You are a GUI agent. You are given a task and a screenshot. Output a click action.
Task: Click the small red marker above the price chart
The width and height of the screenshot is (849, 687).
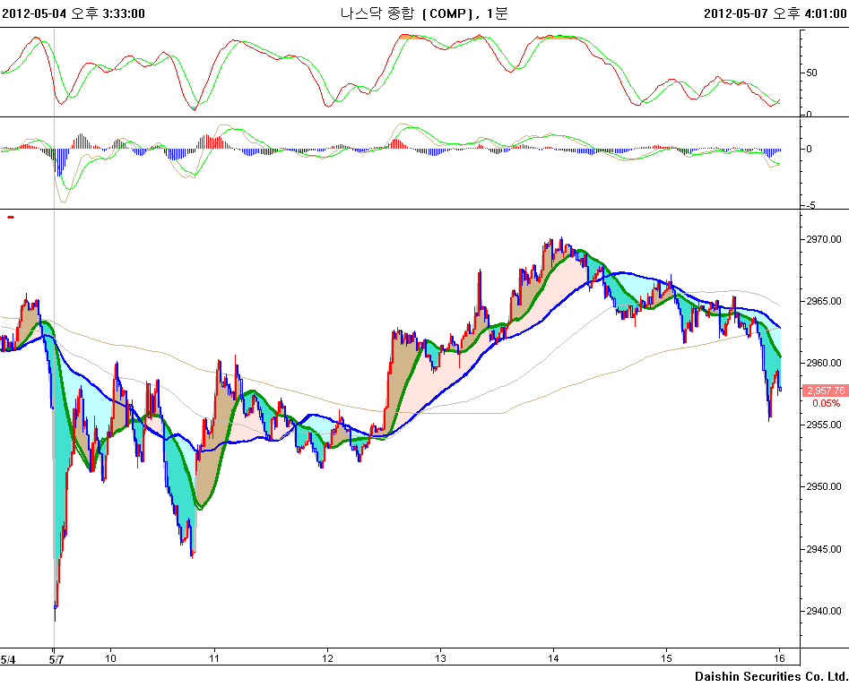tap(11, 217)
